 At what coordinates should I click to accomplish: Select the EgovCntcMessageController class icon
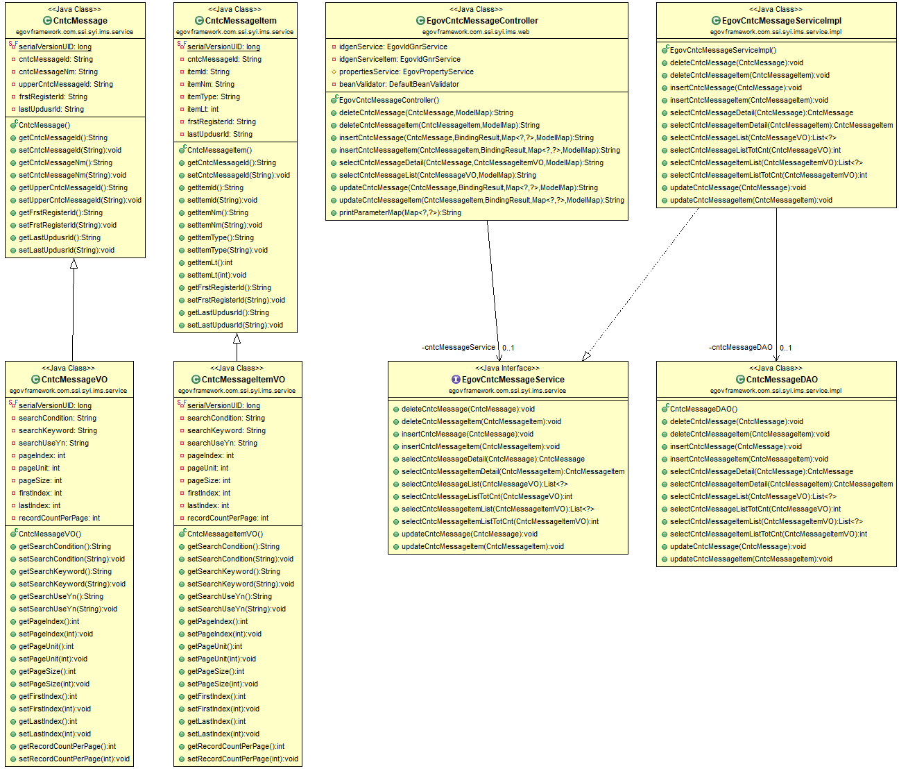point(420,21)
